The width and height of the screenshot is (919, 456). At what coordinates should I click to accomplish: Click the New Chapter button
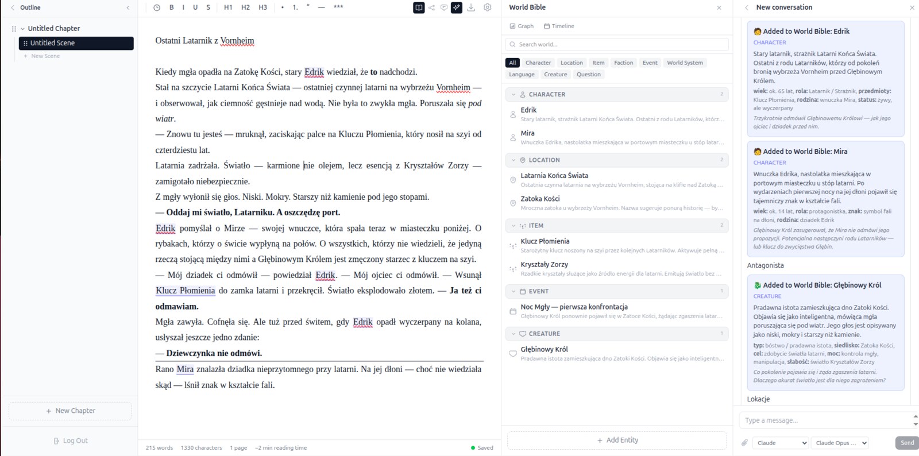pos(70,411)
